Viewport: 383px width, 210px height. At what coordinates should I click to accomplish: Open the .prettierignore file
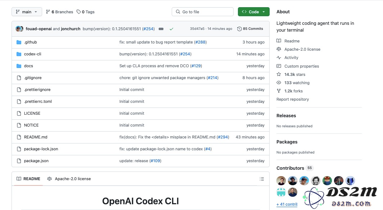coord(37,90)
